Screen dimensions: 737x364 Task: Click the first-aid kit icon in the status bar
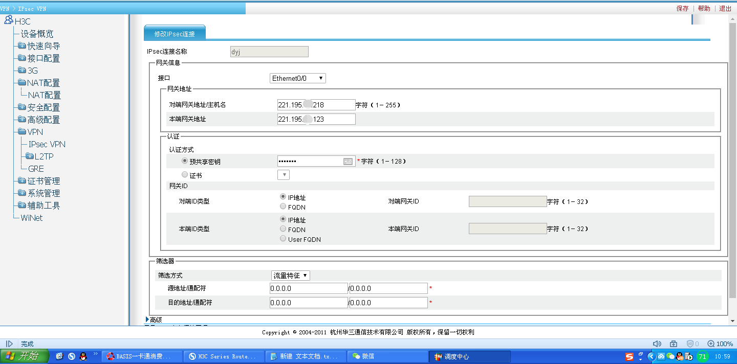[x=674, y=344]
